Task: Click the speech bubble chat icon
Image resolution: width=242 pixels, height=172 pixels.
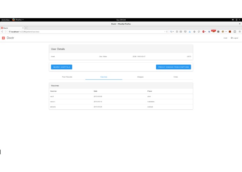Action: click(199, 32)
